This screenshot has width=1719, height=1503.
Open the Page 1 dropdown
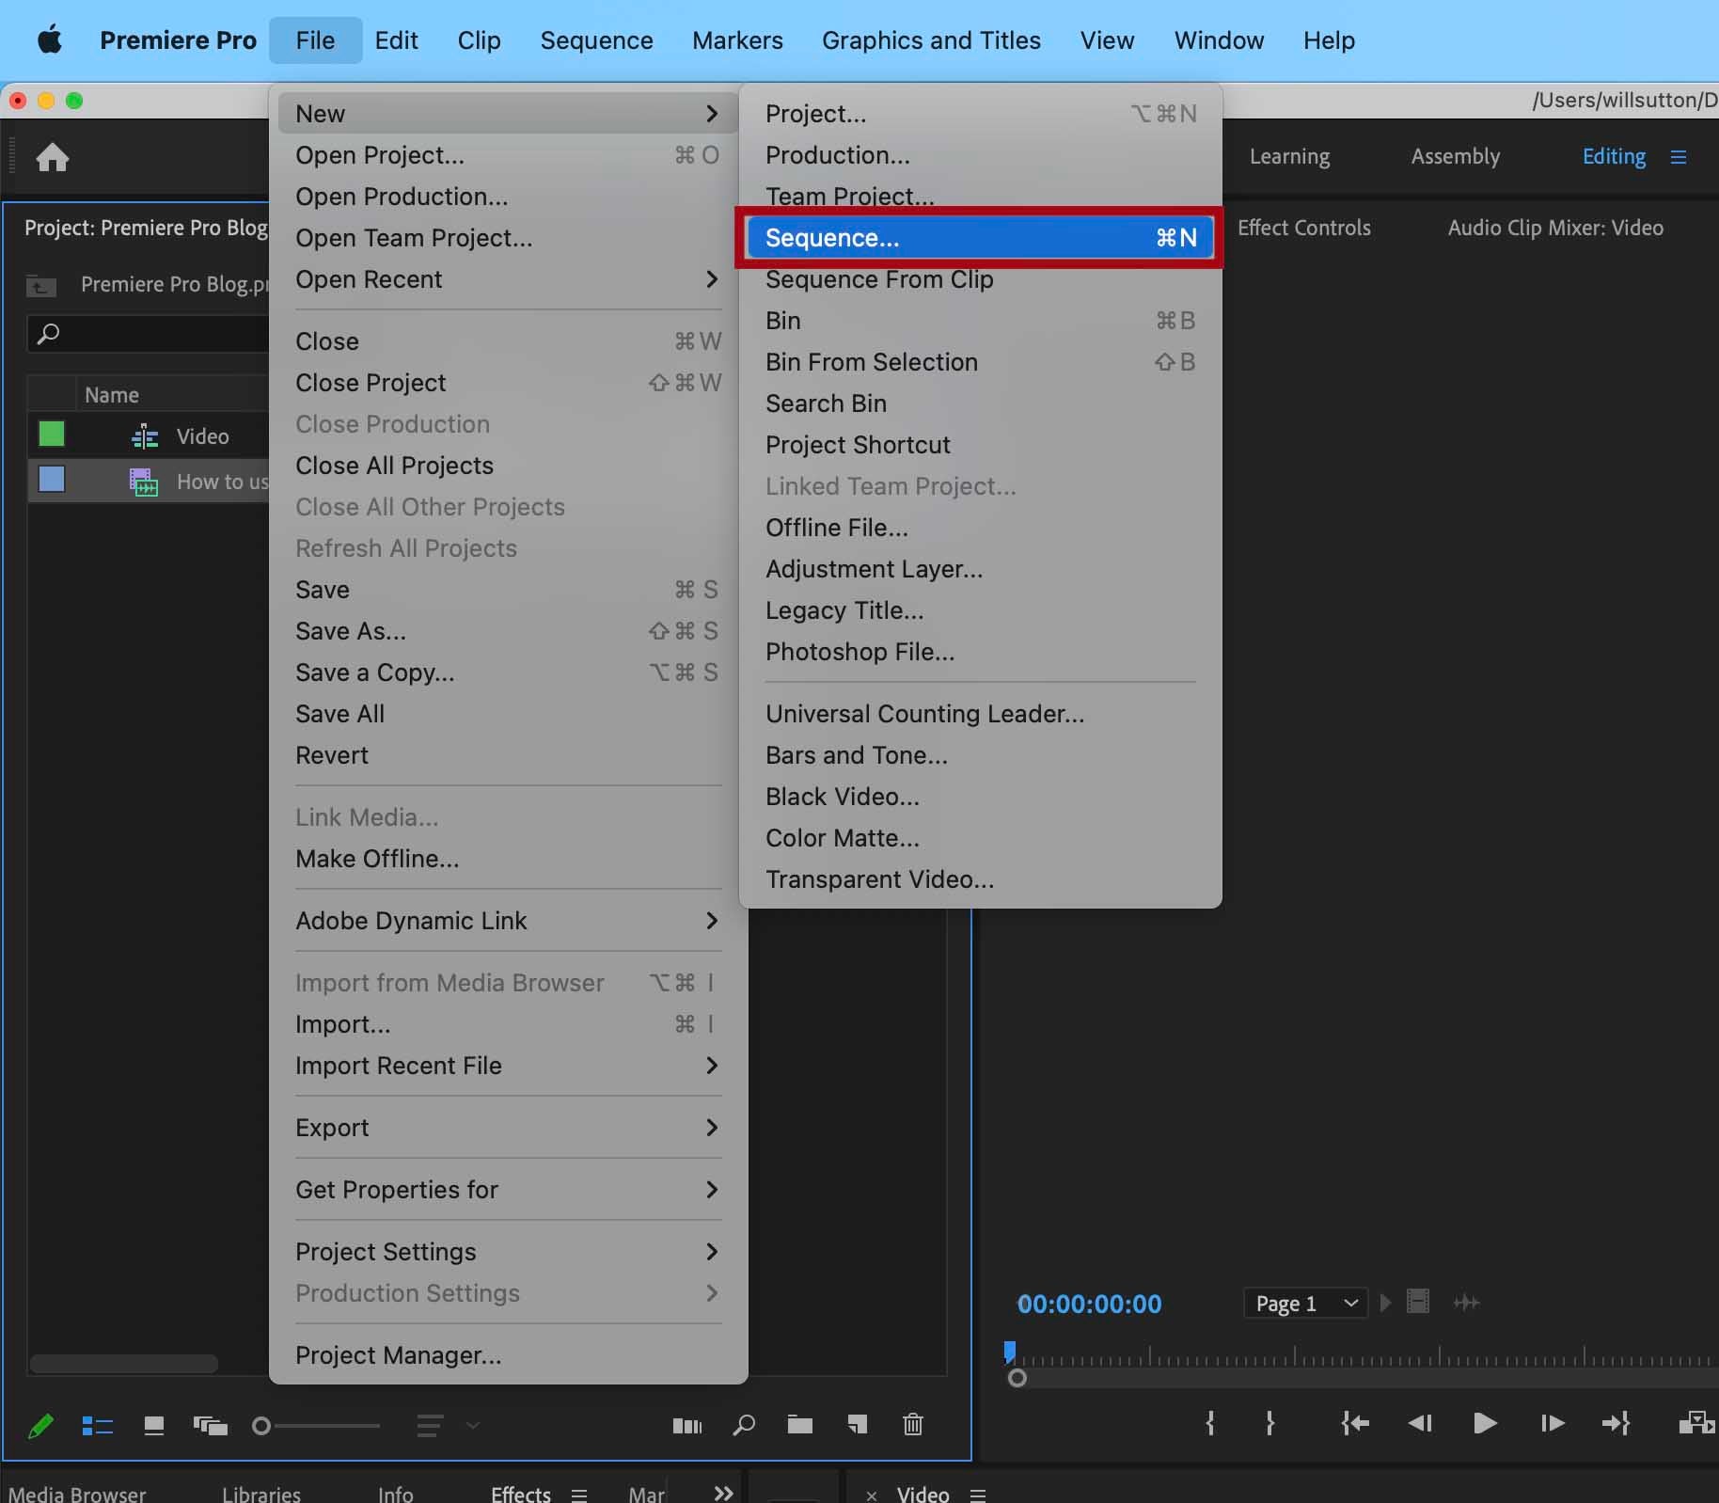pyautogui.click(x=1305, y=1304)
